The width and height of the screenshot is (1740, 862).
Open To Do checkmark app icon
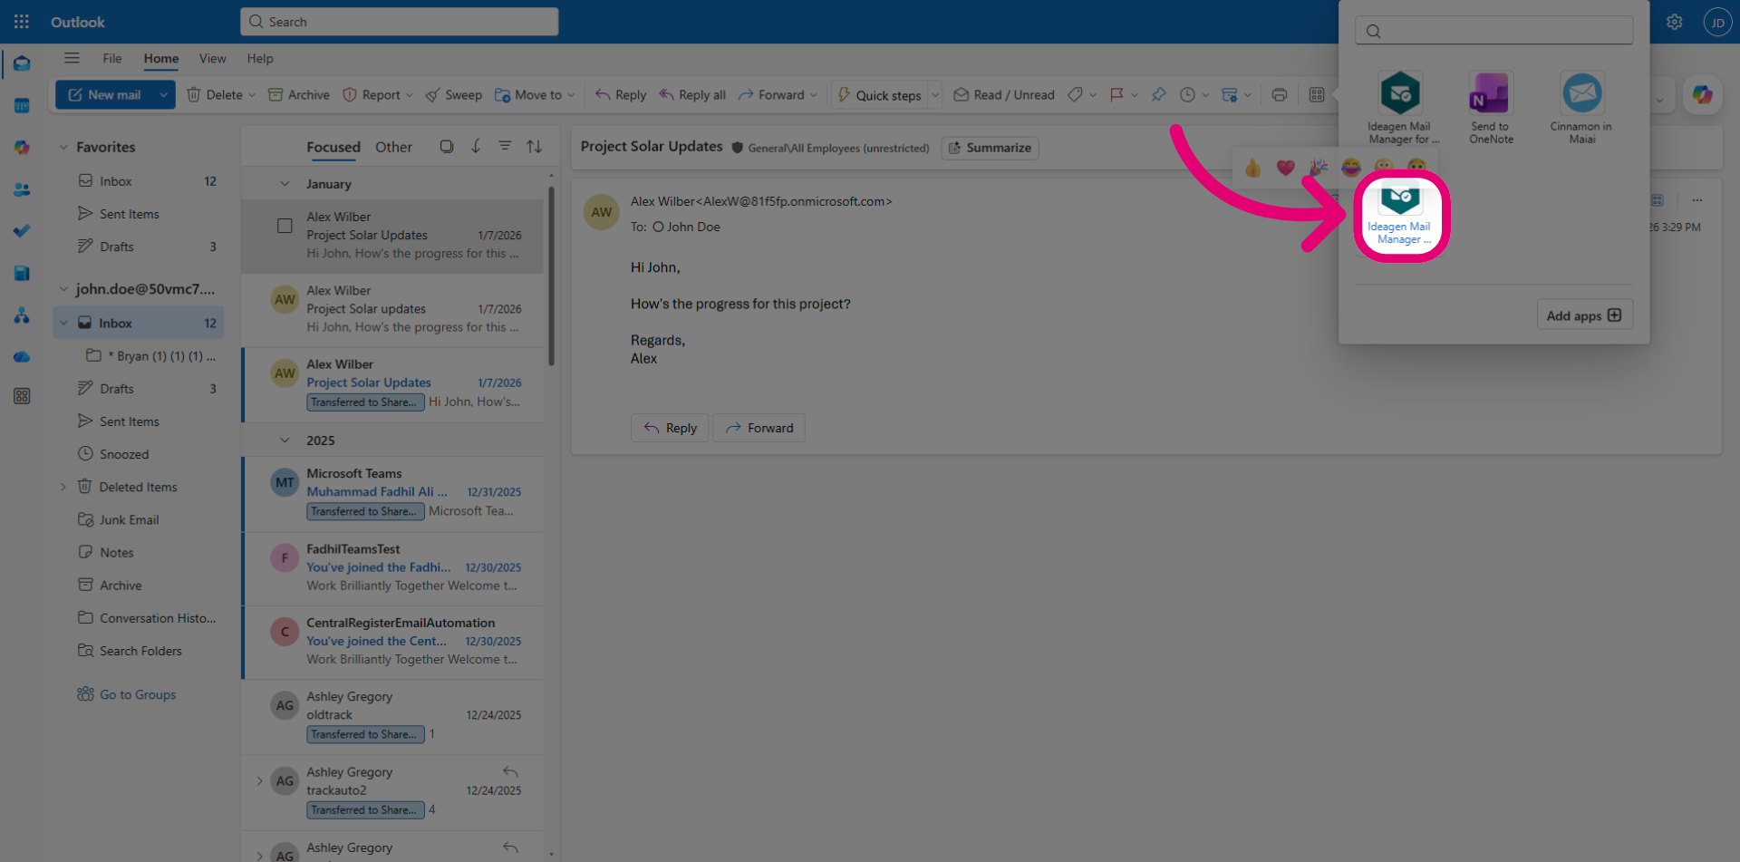22,231
